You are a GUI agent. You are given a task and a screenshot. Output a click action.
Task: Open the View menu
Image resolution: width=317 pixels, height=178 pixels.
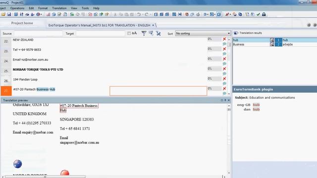(x=74, y=8)
